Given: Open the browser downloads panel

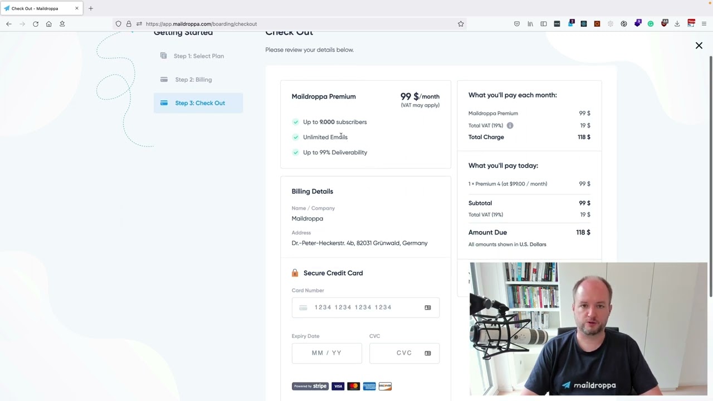Looking at the screenshot, I should (x=677, y=24).
